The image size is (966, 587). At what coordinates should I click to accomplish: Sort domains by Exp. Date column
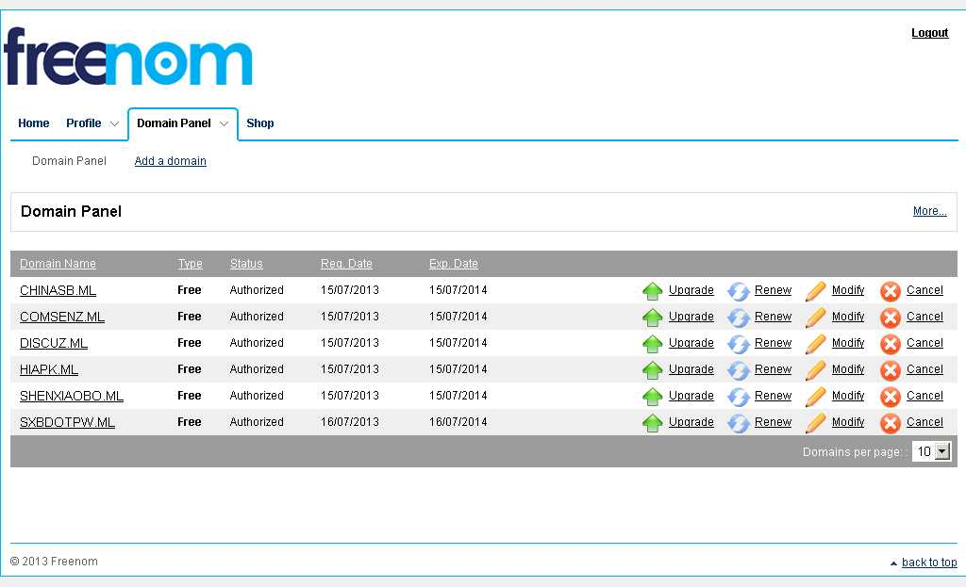453,264
